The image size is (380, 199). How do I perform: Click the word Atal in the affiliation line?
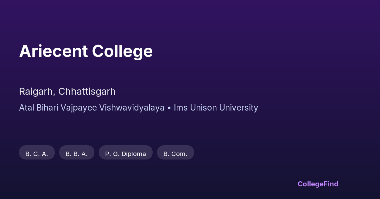27,108
